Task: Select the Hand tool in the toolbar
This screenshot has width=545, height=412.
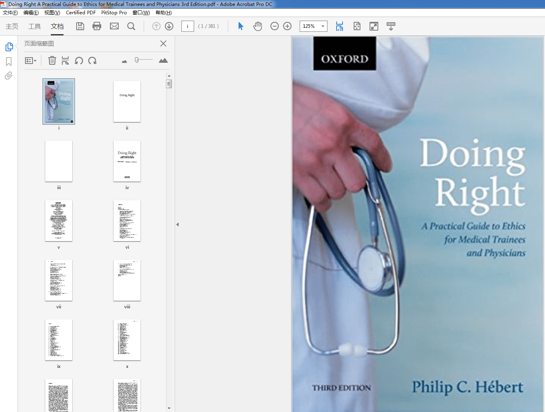Action: pos(258,26)
